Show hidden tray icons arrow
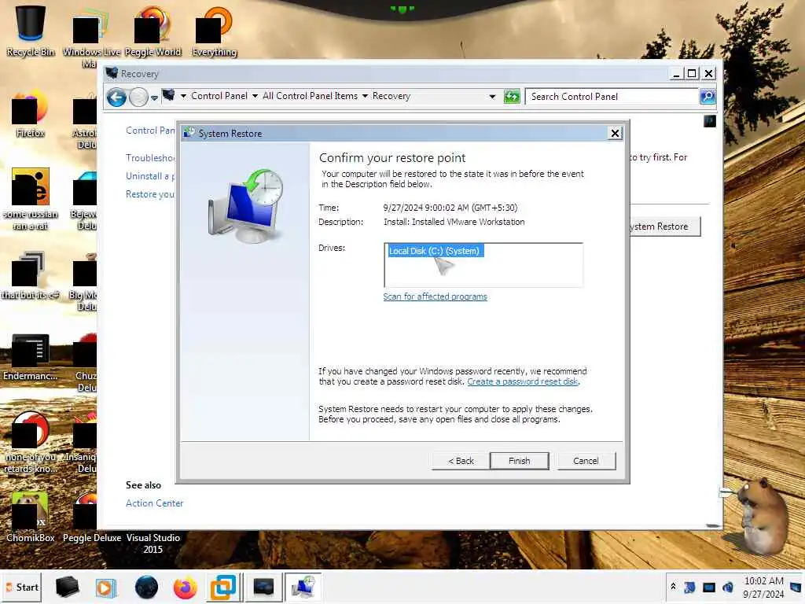Image resolution: width=805 pixels, height=604 pixels. [673, 586]
